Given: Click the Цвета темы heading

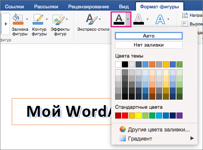Looking at the screenshot, I should coord(129,56).
